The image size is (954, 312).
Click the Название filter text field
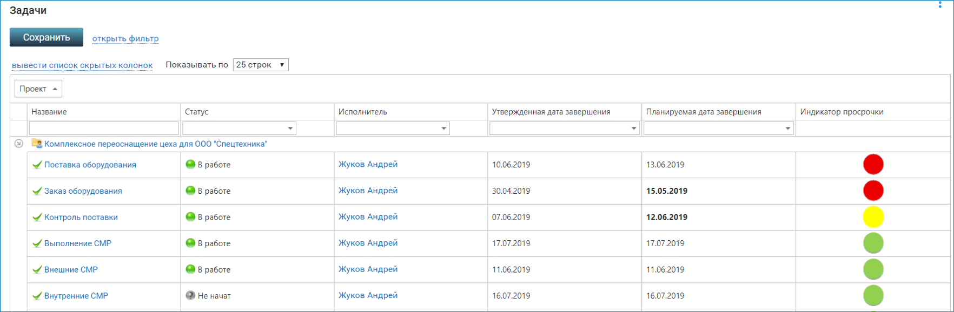[x=104, y=128]
